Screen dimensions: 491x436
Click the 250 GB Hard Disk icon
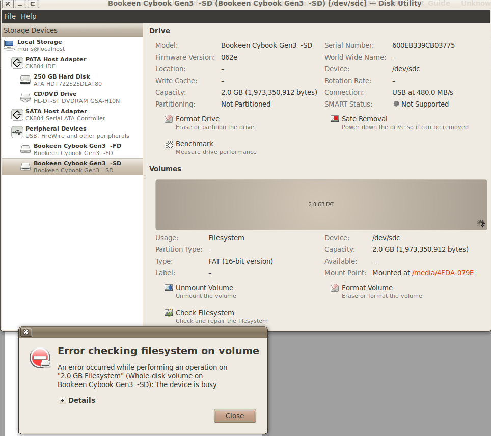point(25,80)
